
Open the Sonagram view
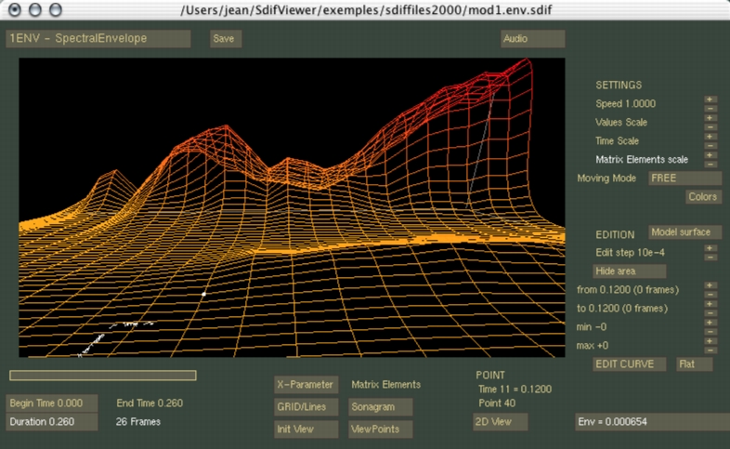point(380,406)
